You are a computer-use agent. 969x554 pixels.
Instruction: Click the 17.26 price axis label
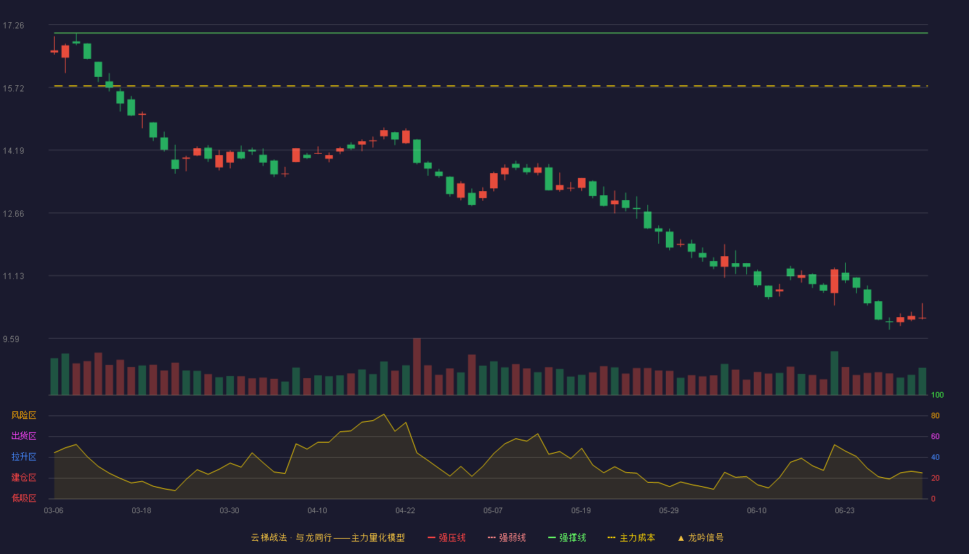pyautogui.click(x=13, y=26)
